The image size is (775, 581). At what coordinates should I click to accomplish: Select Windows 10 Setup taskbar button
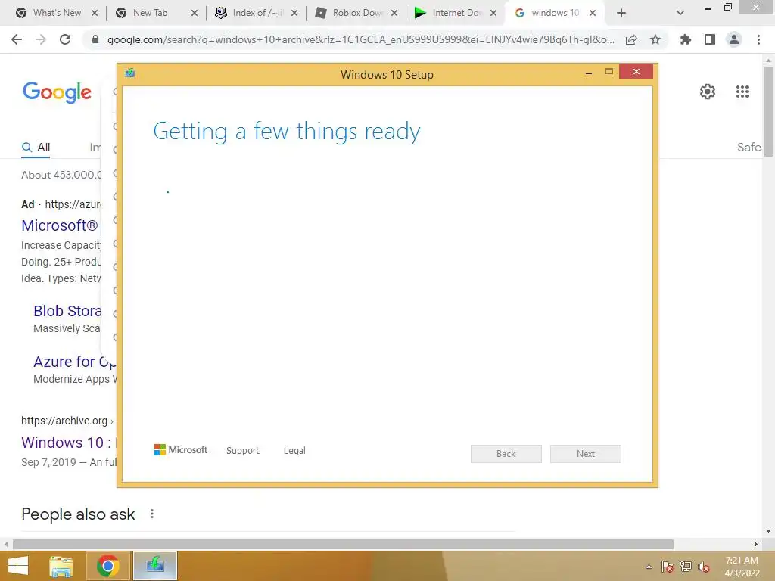(154, 566)
